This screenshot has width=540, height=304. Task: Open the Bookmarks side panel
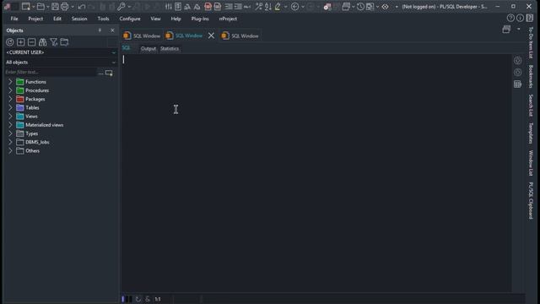pos(531,76)
